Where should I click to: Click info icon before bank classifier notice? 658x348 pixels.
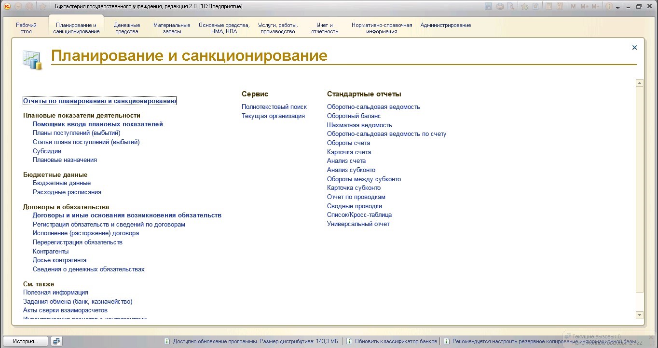click(x=350, y=341)
